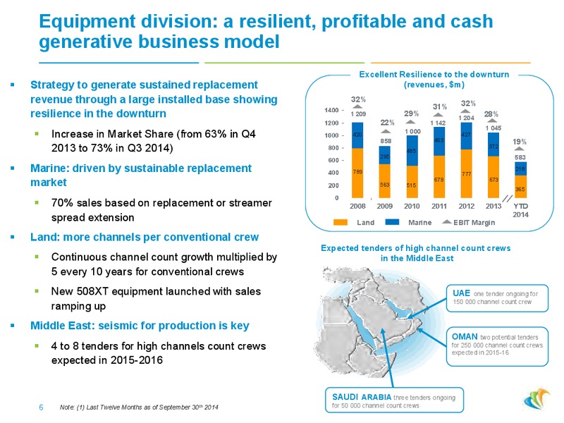This screenshot has width=564, height=423.
Task: Click the 28% EBIT marker above 2013
Action: (x=492, y=121)
